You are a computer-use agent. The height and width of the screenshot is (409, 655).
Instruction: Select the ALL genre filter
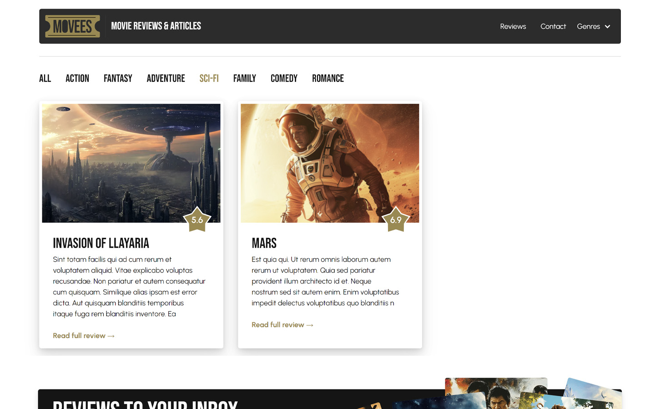pyautogui.click(x=45, y=78)
